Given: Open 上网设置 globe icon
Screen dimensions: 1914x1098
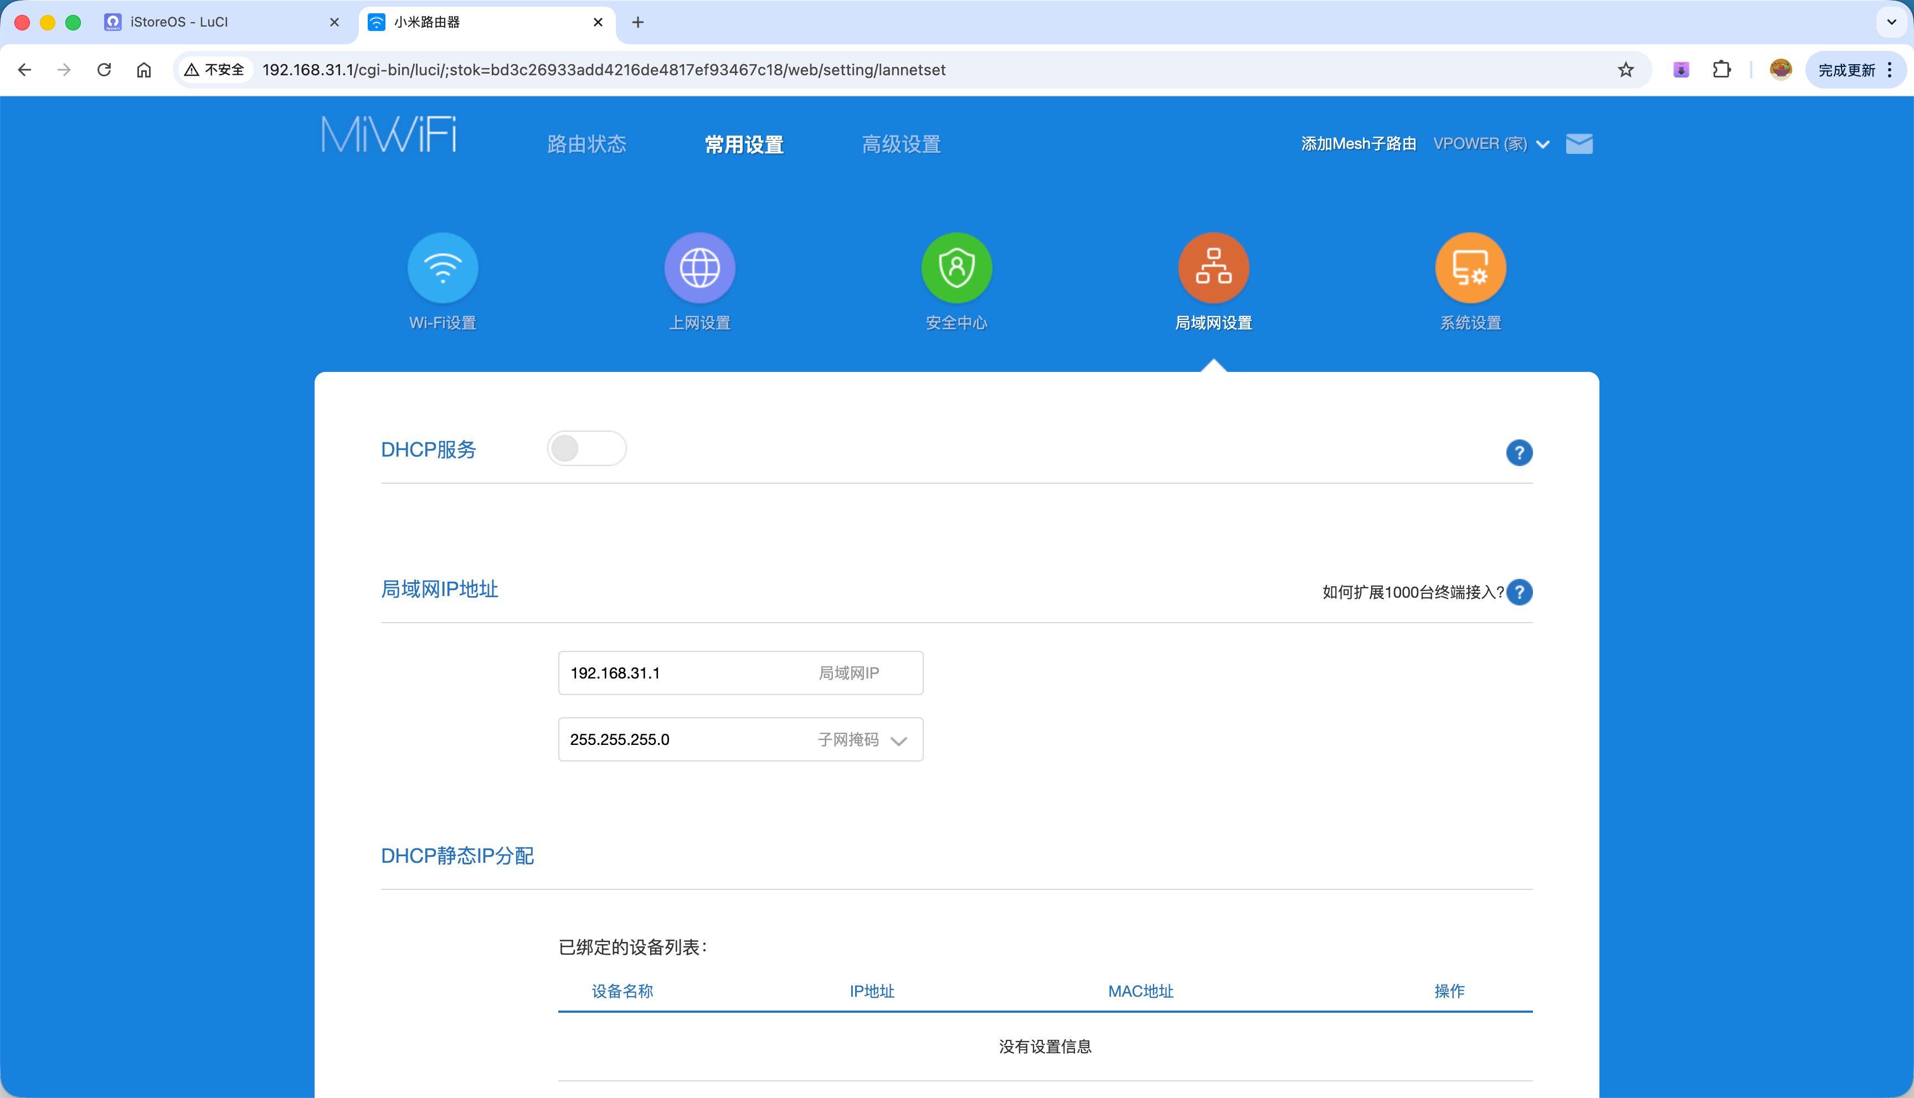Looking at the screenshot, I should (x=699, y=268).
